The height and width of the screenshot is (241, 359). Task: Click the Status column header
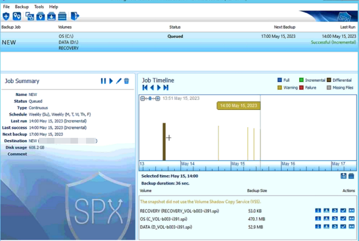point(175,27)
